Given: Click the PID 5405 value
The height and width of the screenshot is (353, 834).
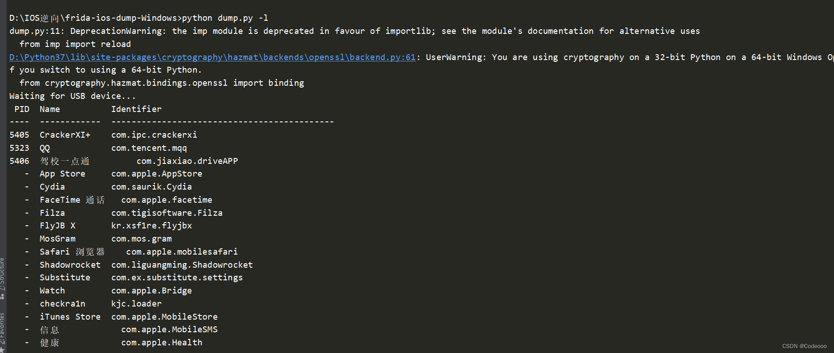Looking at the screenshot, I should (19, 135).
